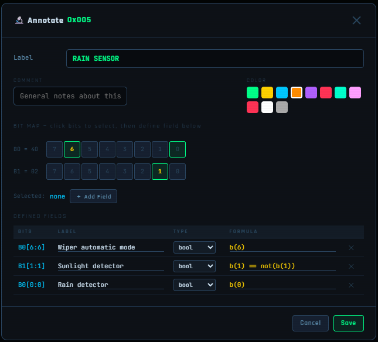This screenshot has height=342, width=378.
Task: Toggle bit 6 in byte B0
Action: click(x=72, y=149)
